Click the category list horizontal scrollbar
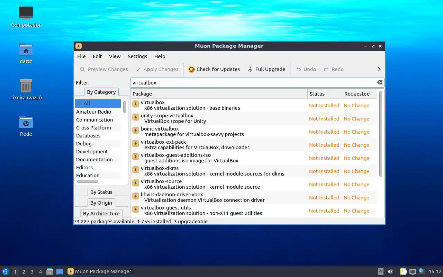 pos(87,181)
